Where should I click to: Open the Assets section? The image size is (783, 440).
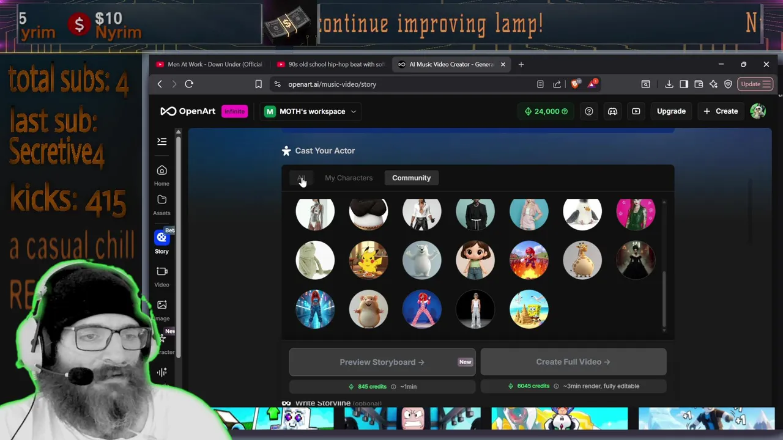pyautogui.click(x=161, y=205)
